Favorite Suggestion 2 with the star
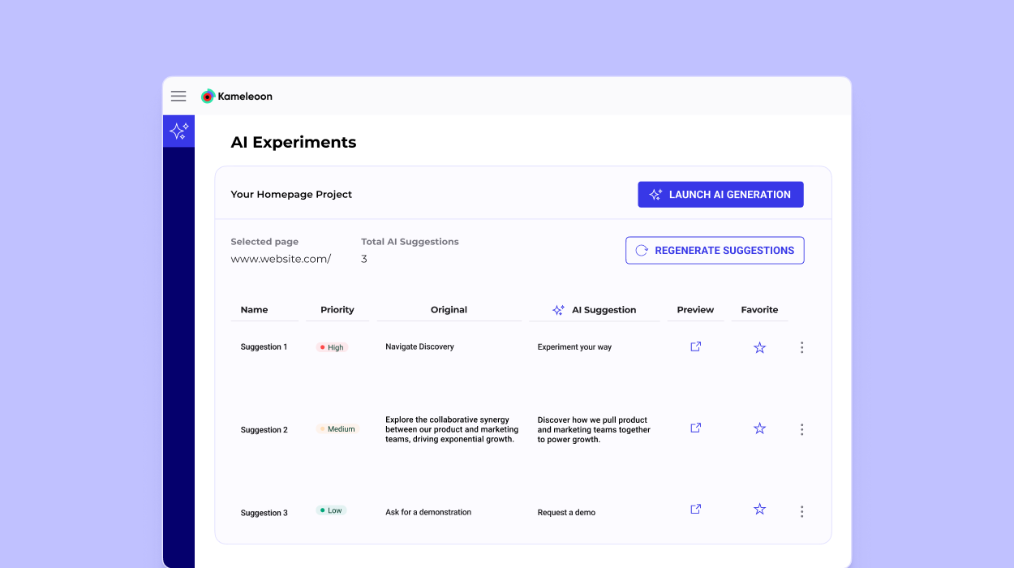Image resolution: width=1014 pixels, height=568 pixels. [x=759, y=428]
